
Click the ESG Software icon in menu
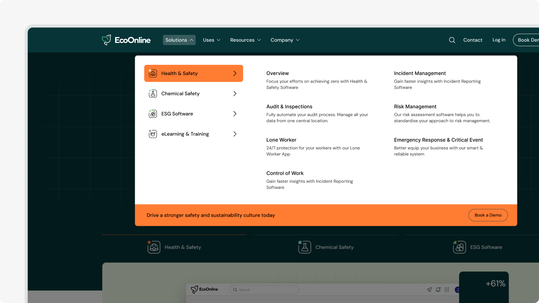(x=153, y=114)
